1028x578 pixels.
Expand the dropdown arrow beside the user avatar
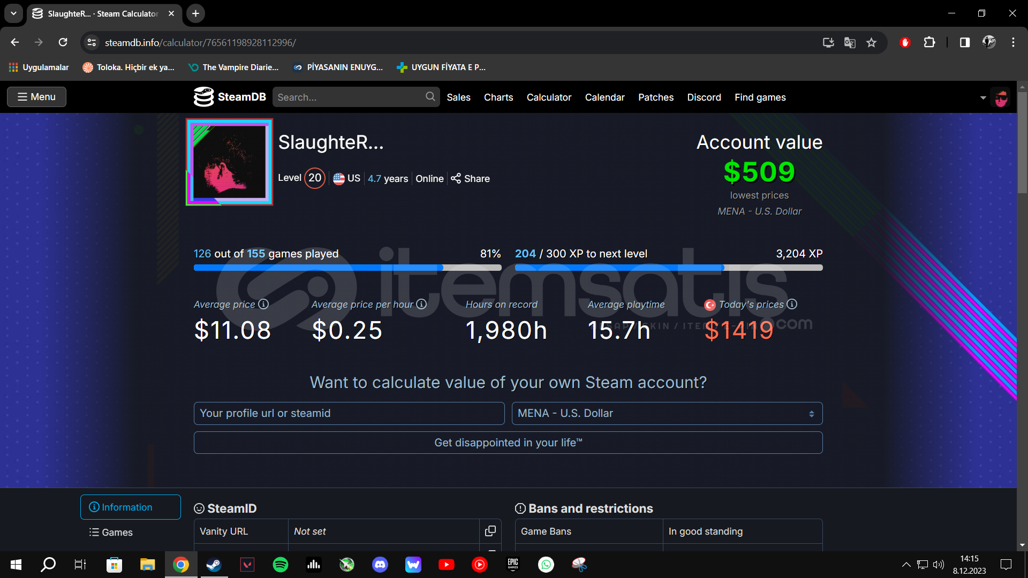tap(983, 98)
